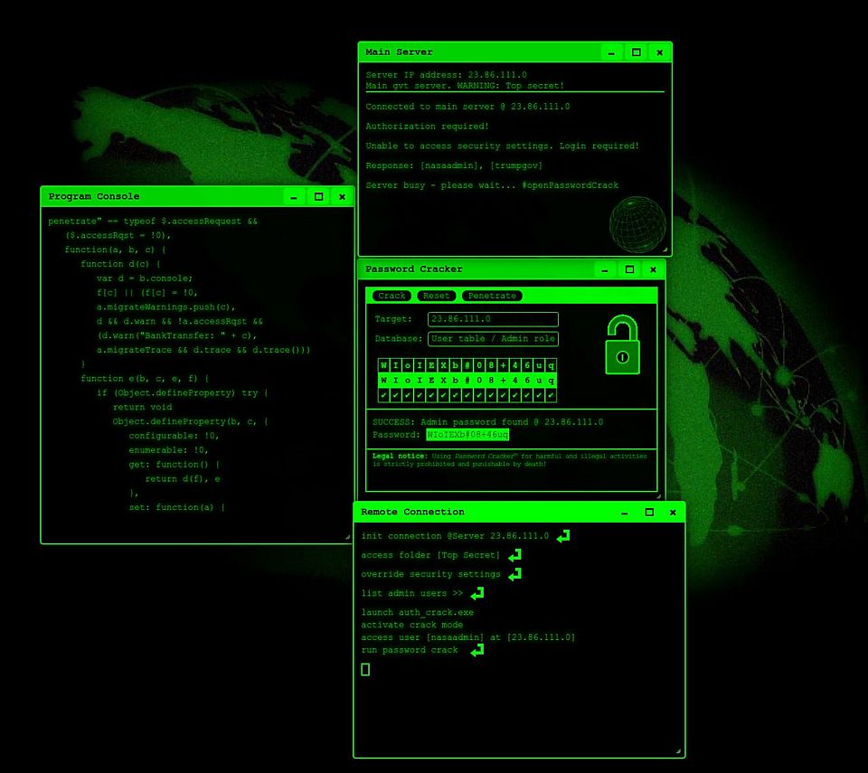Click the Target IP address field
This screenshot has height=773, width=868.
click(x=493, y=319)
